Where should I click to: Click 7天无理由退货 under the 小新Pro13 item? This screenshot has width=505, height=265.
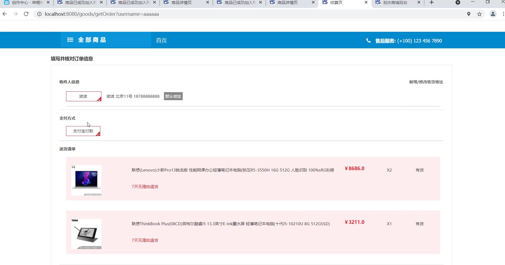tap(145, 186)
